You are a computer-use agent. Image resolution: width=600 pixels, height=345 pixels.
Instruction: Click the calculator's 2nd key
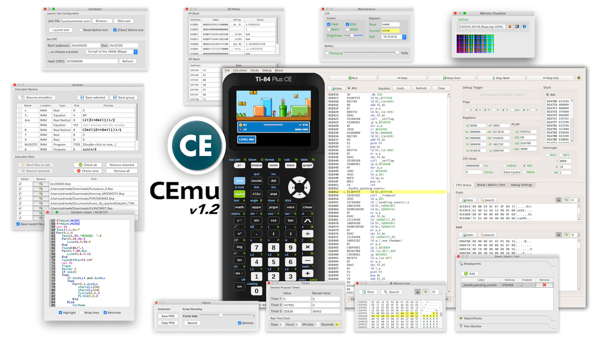[x=239, y=181]
